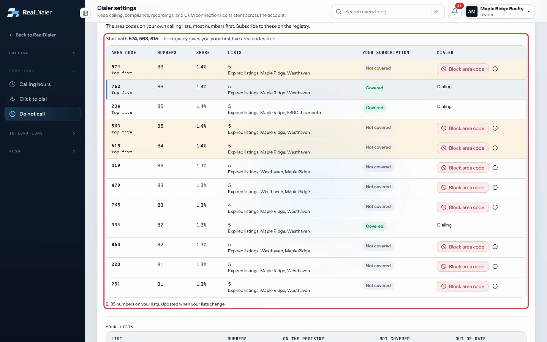Open info icon for area code 574
The height and width of the screenshot is (342, 547).
495,69
